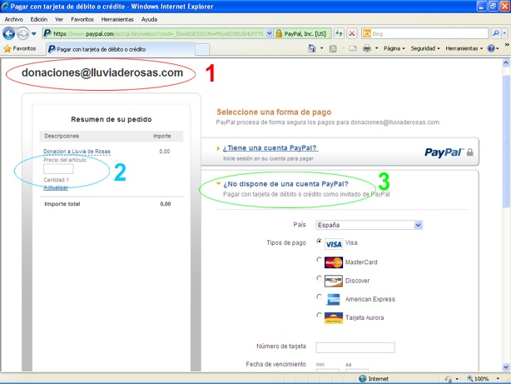Click the Home icon in command bar
The image size is (511, 384).
click(312, 48)
